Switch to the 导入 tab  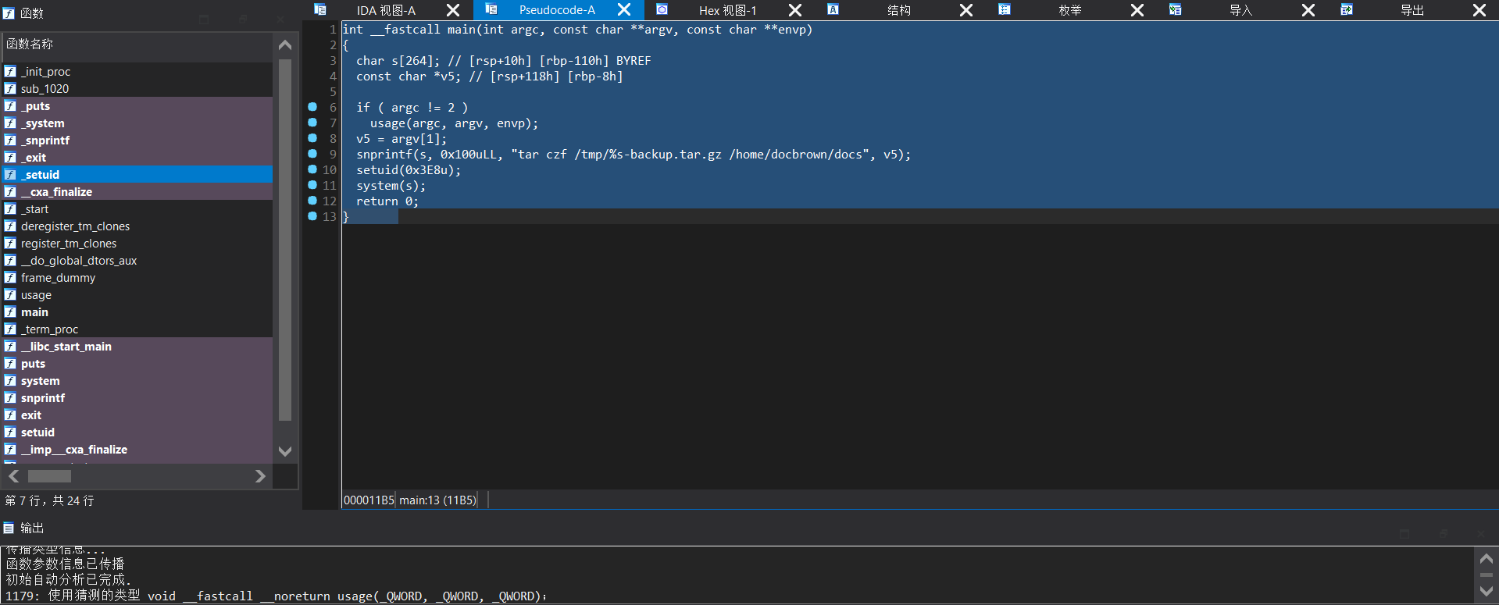(x=1240, y=10)
